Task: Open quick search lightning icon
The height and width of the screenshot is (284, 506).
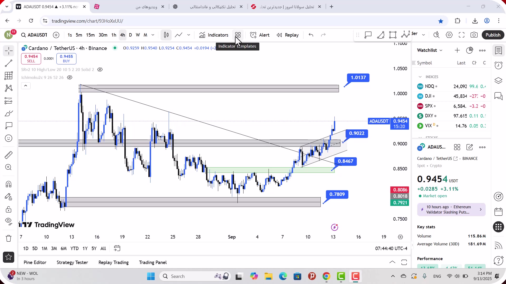Action: click(436, 35)
